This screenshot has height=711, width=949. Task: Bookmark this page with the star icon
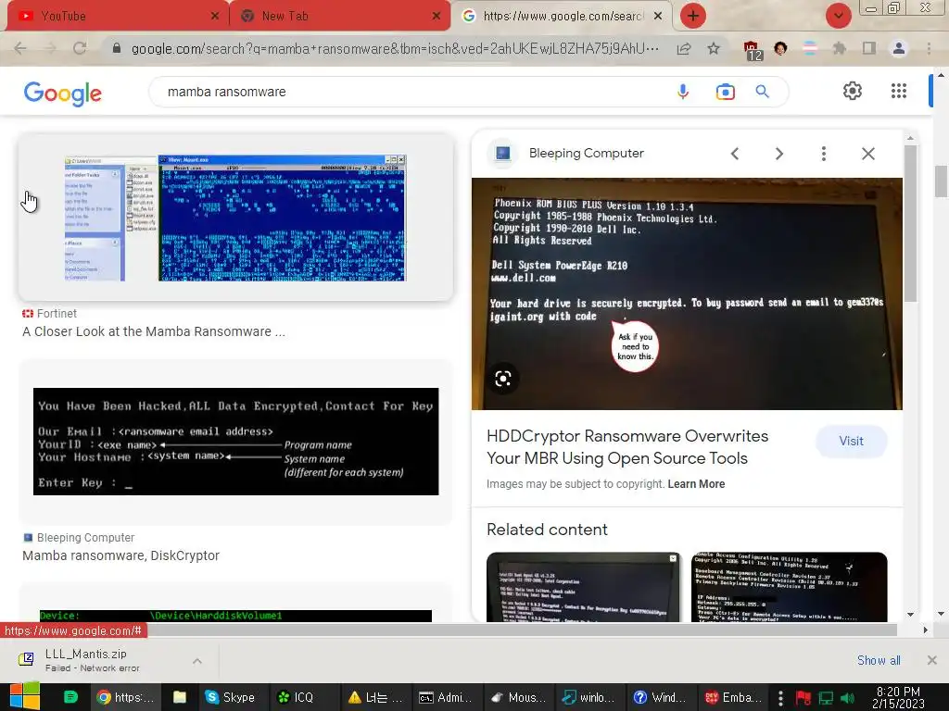click(x=714, y=48)
